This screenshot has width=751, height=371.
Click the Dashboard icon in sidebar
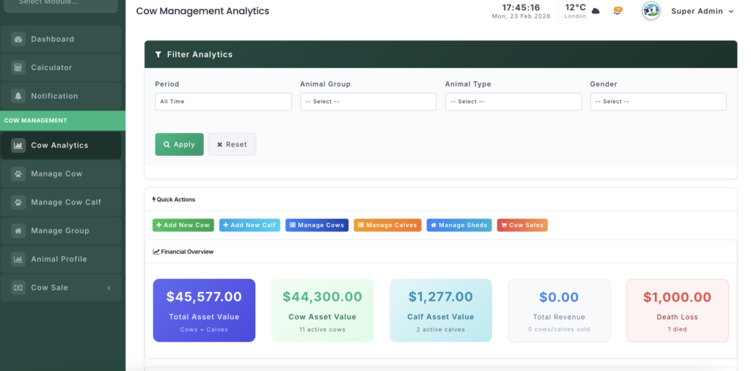pos(18,40)
